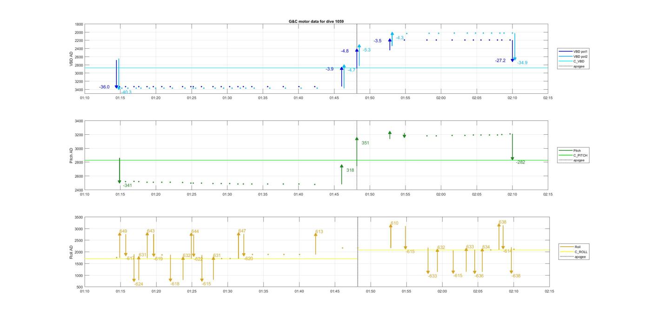Select 'C_VBD' legend entry
651x322 pixels.
tap(579, 61)
